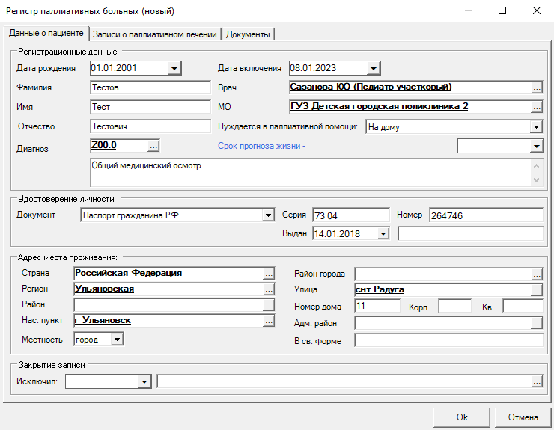Click the Отмена button

523,417
